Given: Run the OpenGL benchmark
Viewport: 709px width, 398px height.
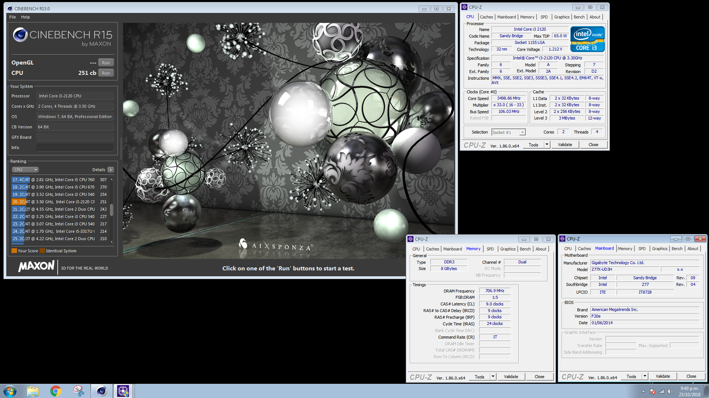Looking at the screenshot, I should 106,63.
